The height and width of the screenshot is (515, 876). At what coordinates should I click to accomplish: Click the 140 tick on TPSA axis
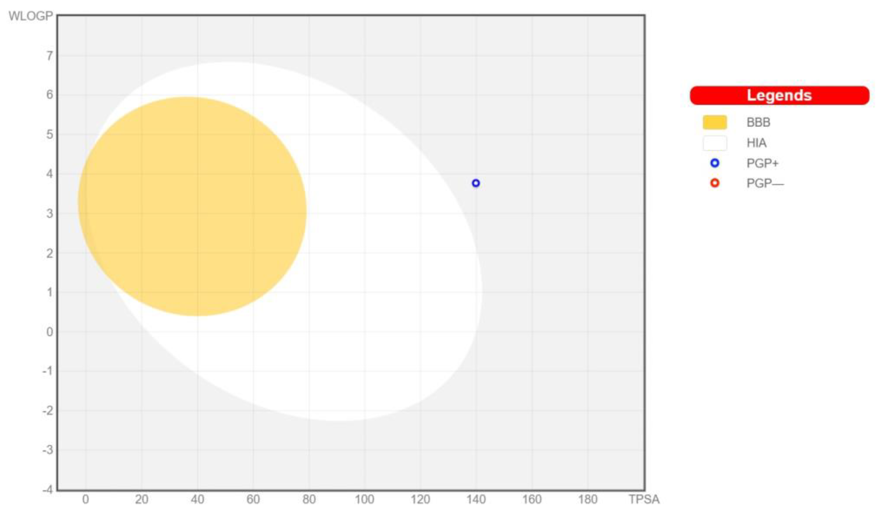pyautogui.click(x=476, y=499)
